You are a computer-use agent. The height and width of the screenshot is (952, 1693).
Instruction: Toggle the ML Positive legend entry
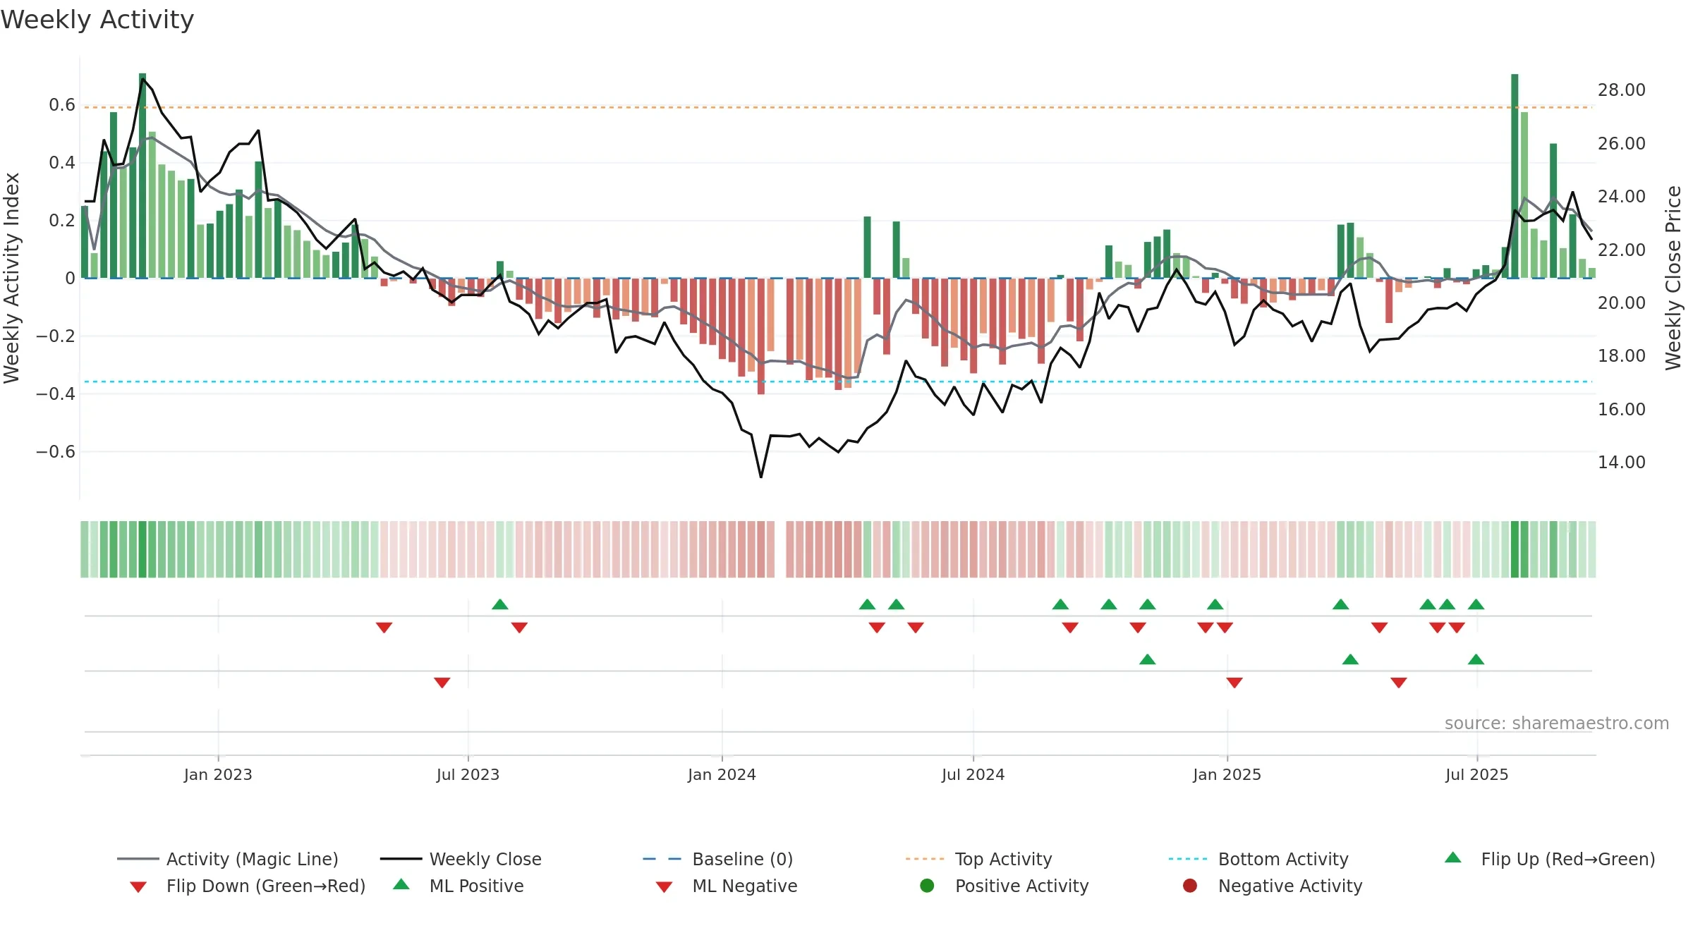[x=458, y=886]
